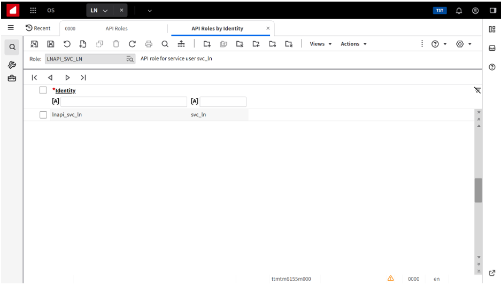This screenshot has height=286, width=501.
Task: Click the Identity filter input field
Action: (x=124, y=102)
